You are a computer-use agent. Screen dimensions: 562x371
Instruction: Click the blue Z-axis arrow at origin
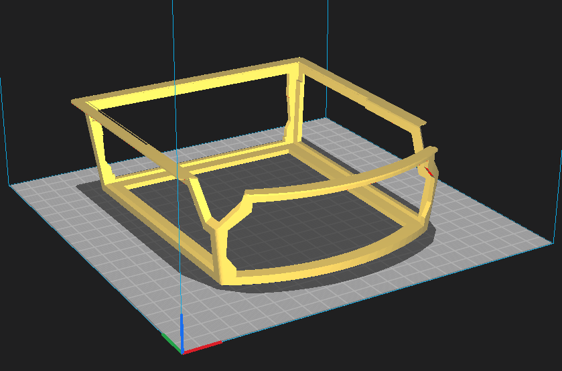pos(181,328)
